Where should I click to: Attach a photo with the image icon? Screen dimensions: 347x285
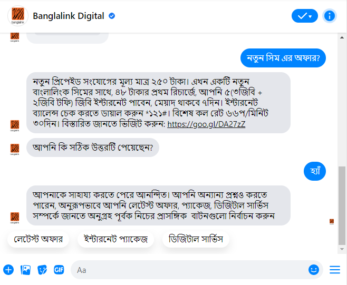tap(25, 270)
